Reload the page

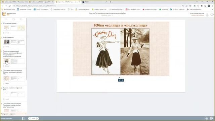point(10,6)
